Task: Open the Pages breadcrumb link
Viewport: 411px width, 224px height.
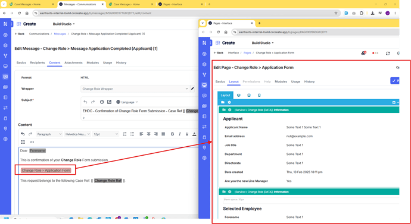Action: click(x=247, y=53)
